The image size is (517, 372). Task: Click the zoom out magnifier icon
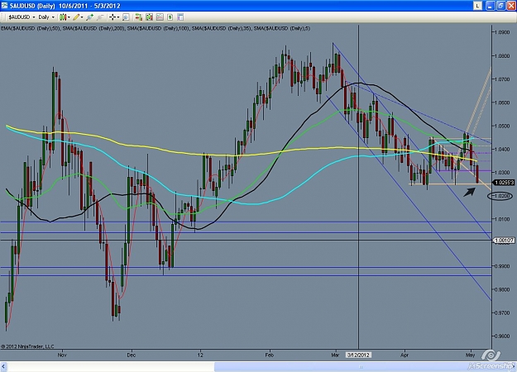point(100,17)
